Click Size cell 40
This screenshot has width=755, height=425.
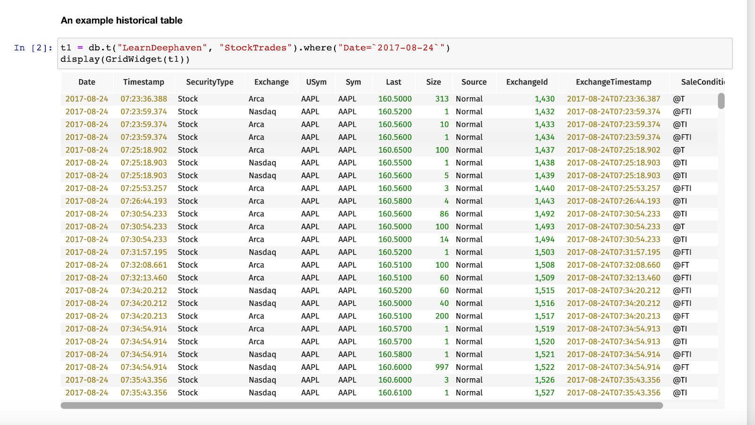(x=445, y=303)
